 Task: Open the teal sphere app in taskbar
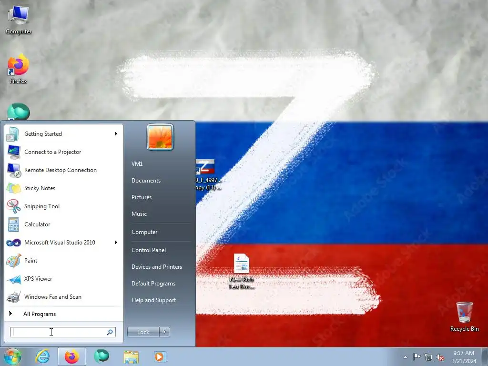pyautogui.click(x=102, y=356)
